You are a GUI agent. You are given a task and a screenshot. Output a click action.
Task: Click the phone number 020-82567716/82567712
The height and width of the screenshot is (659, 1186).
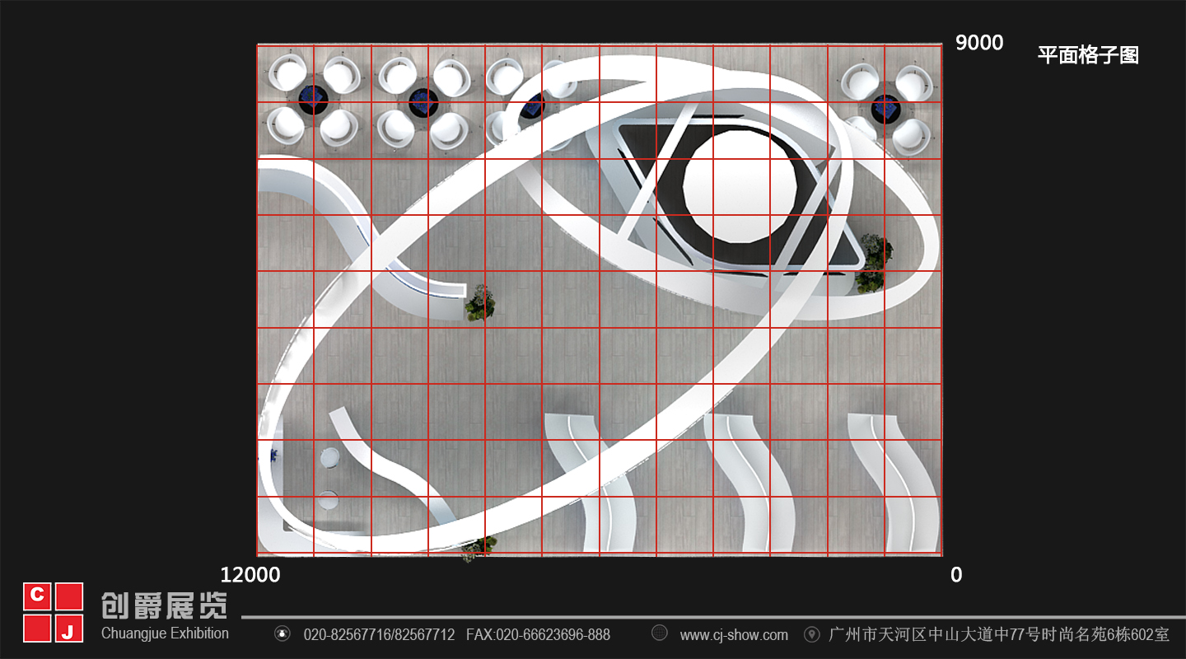379,635
